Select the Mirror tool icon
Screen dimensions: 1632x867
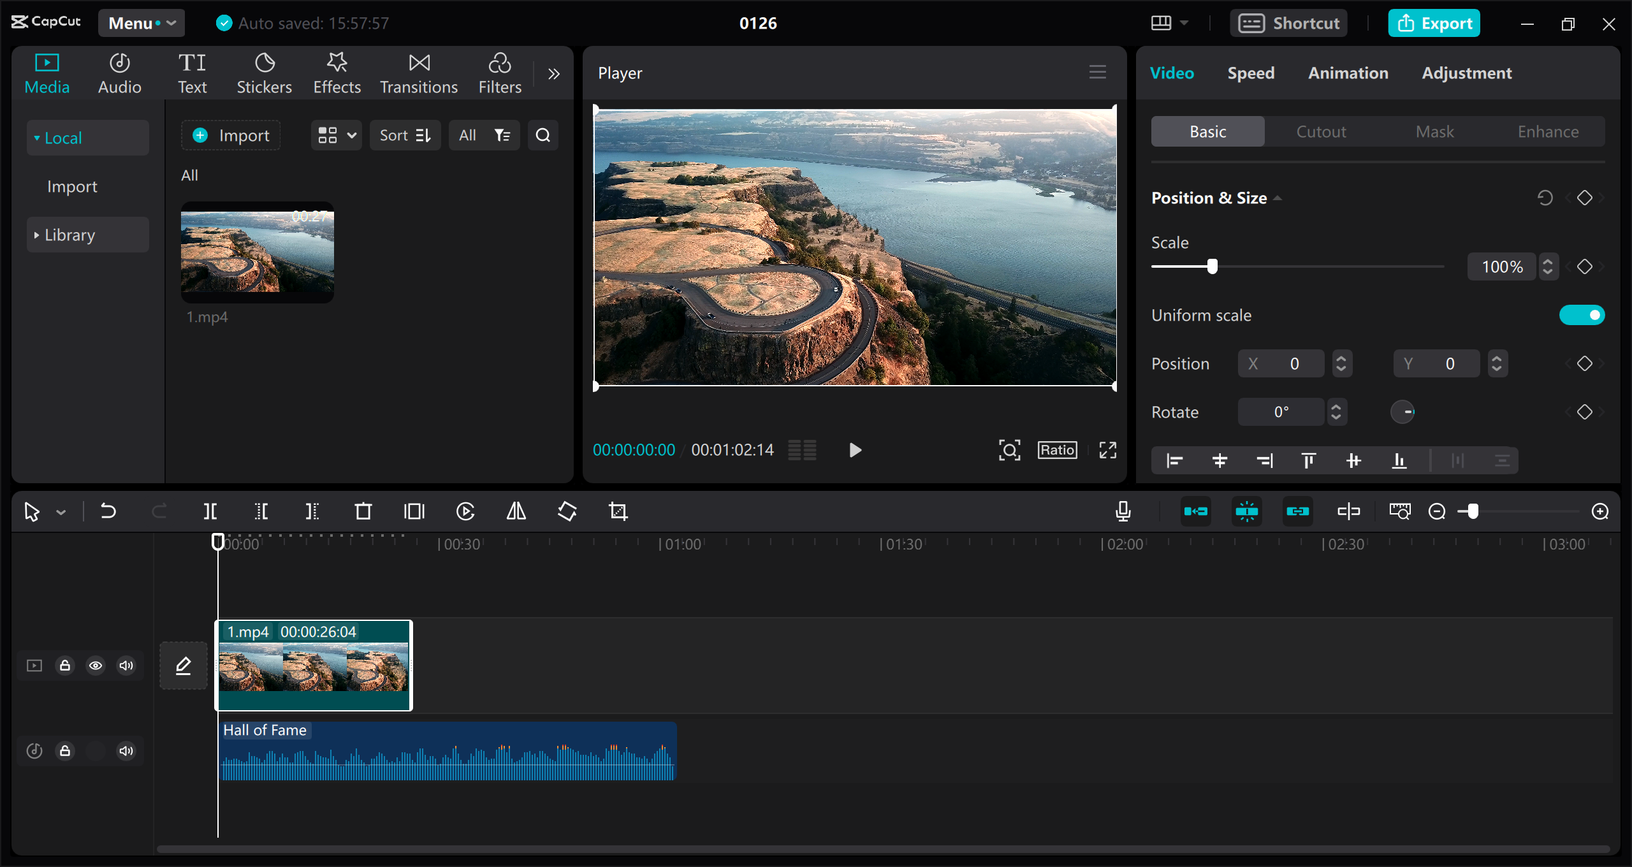pos(517,511)
